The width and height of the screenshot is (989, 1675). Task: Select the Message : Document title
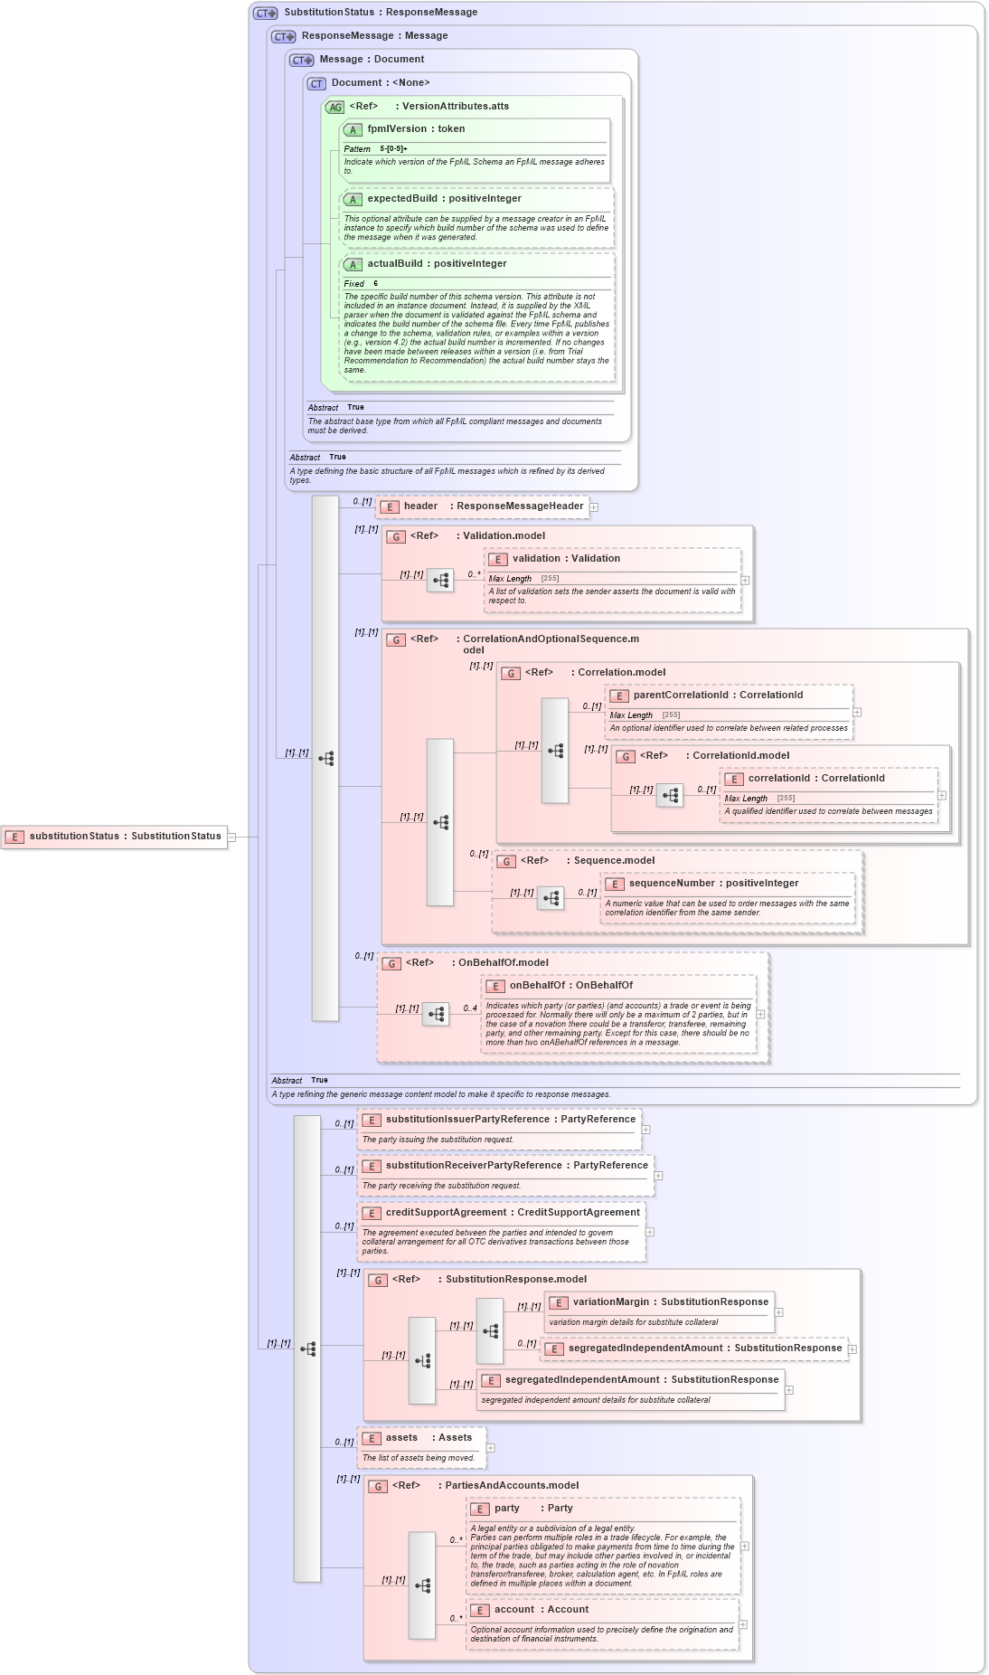pos(372,60)
